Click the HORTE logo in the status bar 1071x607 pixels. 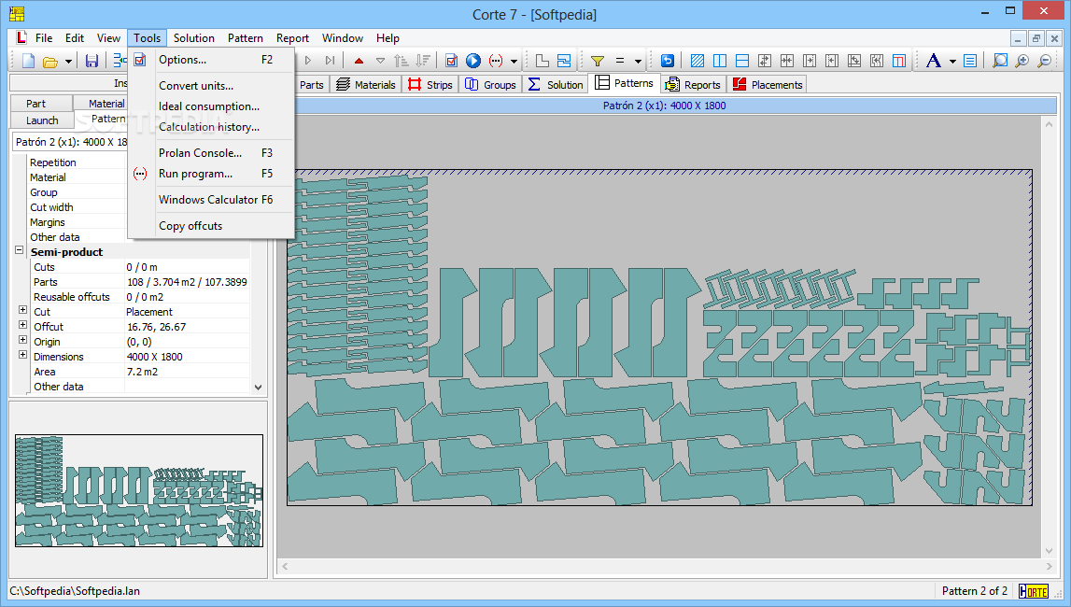[x=1033, y=591]
